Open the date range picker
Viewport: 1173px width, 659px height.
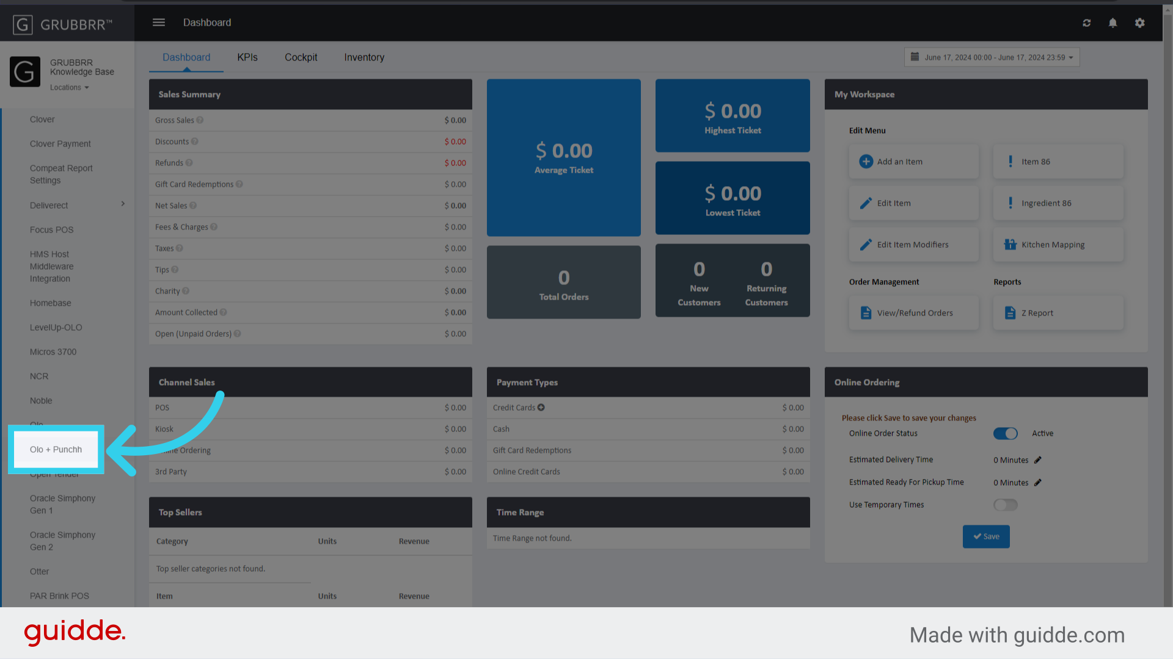pyautogui.click(x=992, y=57)
